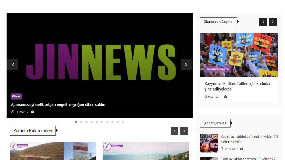This screenshot has width=285, height=160.
Task: Click clock icon next to 11:52
Action: [x=13, y=112]
